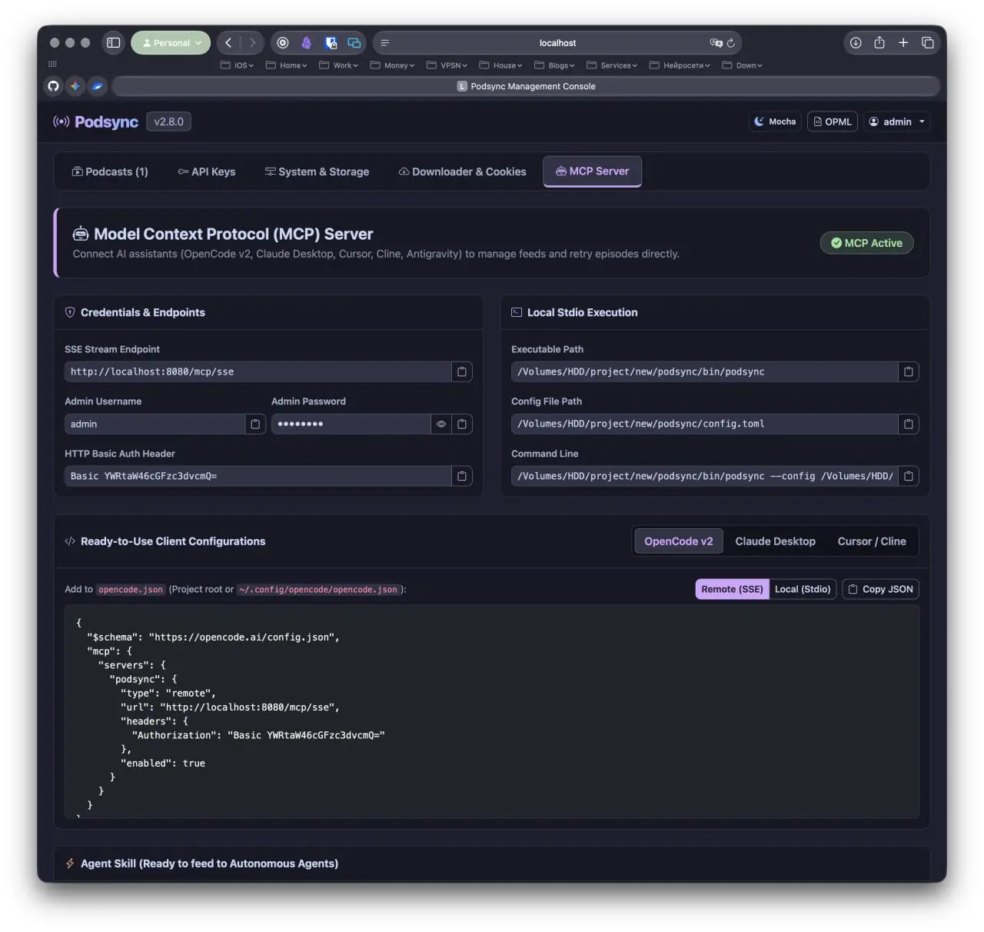The height and width of the screenshot is (932, 984).
Task: Click the OPML button
Action: [833, 121]
